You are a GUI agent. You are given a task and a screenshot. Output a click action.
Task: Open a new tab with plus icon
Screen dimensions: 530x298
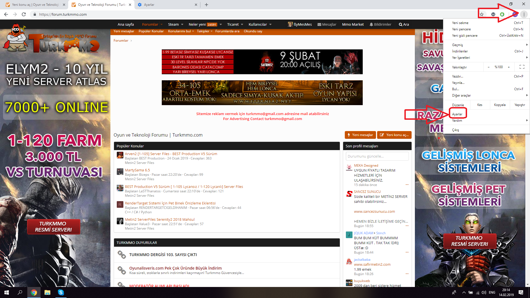click(206, 5)
